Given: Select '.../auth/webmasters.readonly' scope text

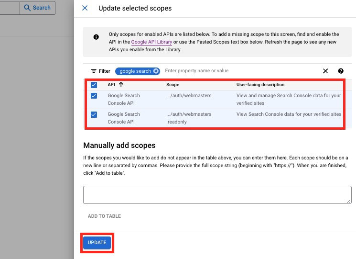Looking at the screenshot, I should pyautogui.click(x=189, y=118).
